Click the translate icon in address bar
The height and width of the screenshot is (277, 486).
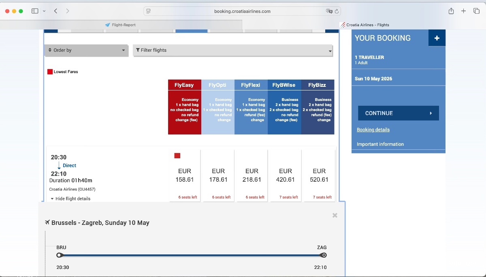(329, 11)
